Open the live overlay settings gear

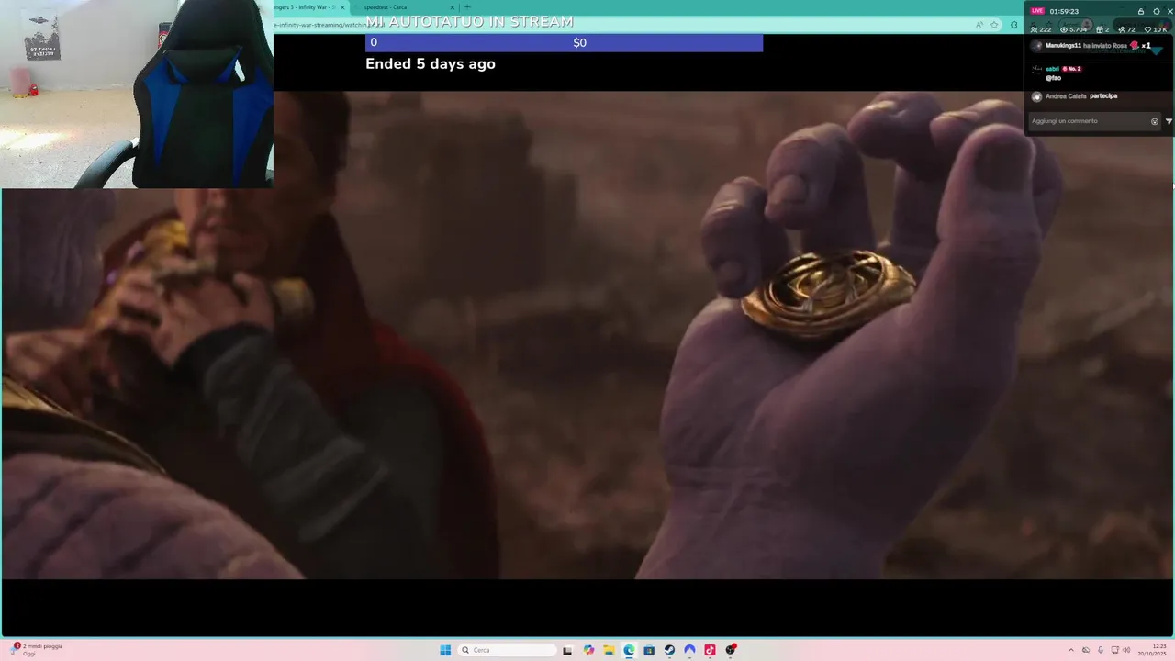(x=1157, y=11)
